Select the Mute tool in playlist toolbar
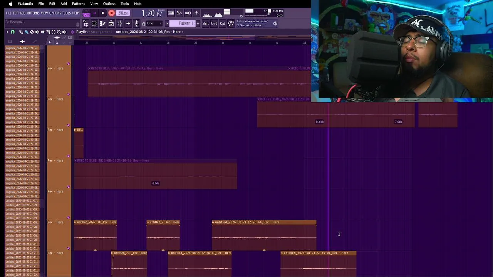 click(x=37, y=32)
